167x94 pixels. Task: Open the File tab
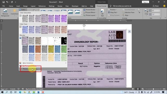click(x=4, y=6)
